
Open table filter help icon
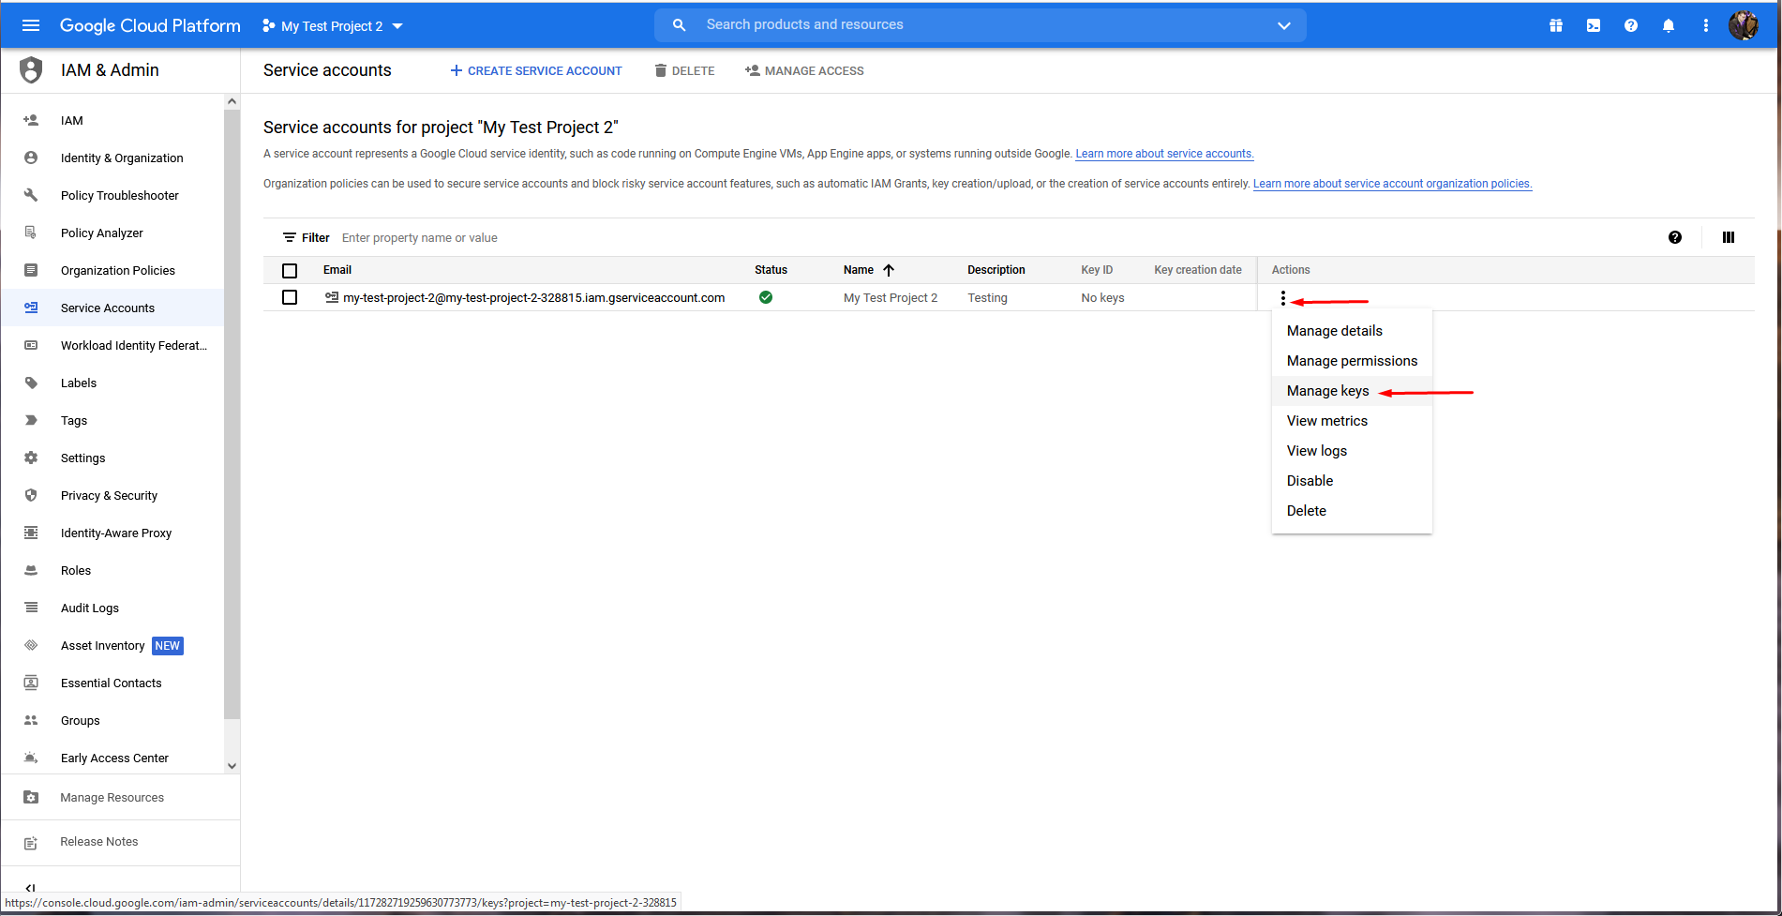click(x=1675, y=237)
